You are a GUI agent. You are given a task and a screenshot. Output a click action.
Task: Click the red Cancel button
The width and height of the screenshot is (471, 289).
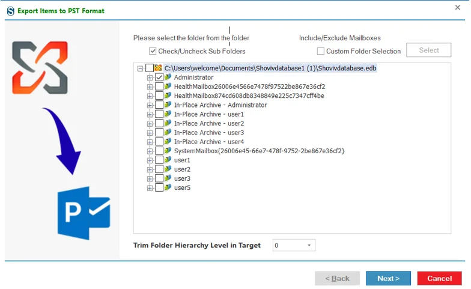(x=439, y=279)
